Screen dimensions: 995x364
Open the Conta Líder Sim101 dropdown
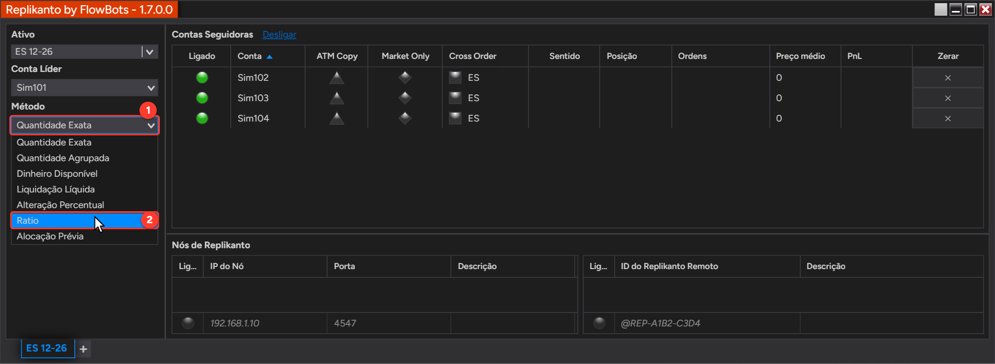click(85, 88)
